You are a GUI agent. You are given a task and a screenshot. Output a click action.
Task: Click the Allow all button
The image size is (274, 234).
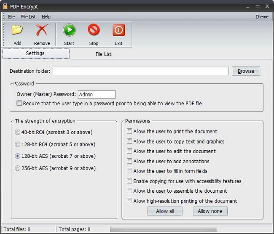click(x=165, y=211)
